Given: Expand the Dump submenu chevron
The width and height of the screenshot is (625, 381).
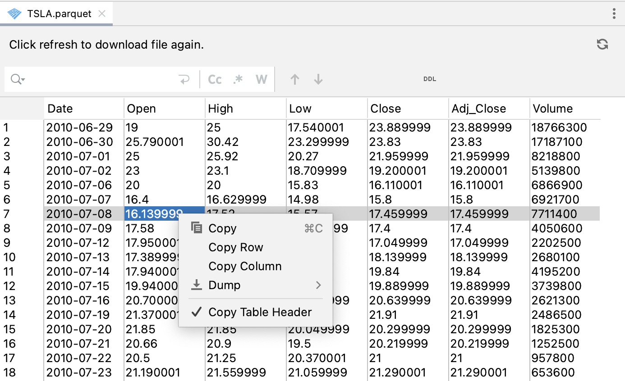Looking at the screenshot, I should click(x=319, y=285).
